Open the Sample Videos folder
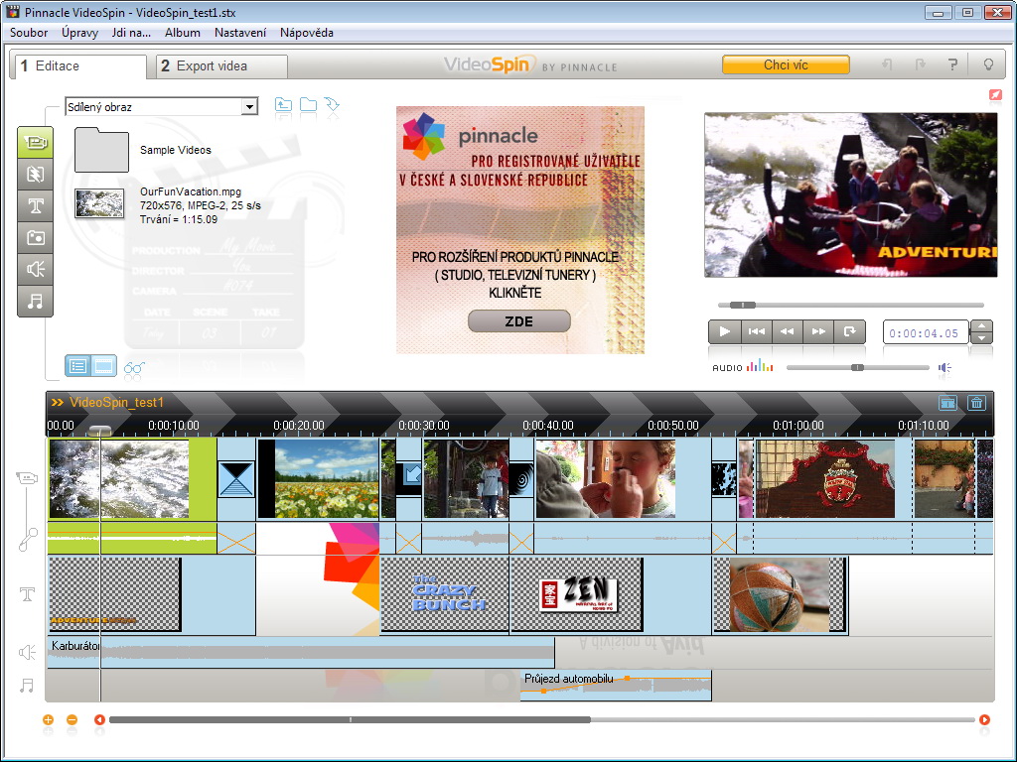Screen dimensions: 1017x762 (102, 150)
